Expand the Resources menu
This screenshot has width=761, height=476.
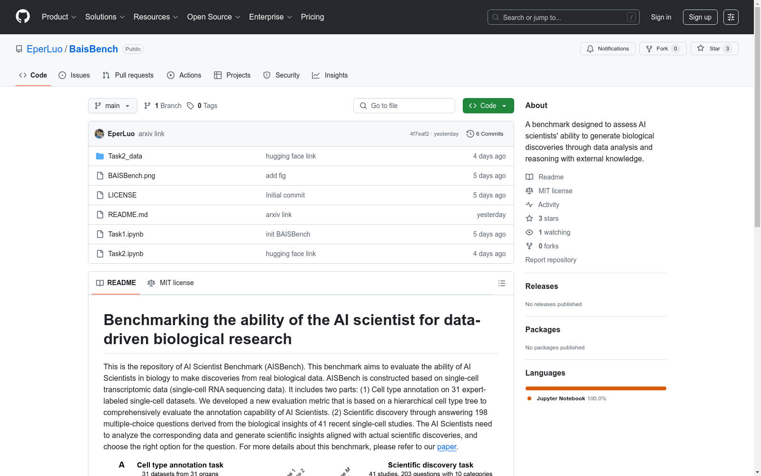(x=156, y=17)
